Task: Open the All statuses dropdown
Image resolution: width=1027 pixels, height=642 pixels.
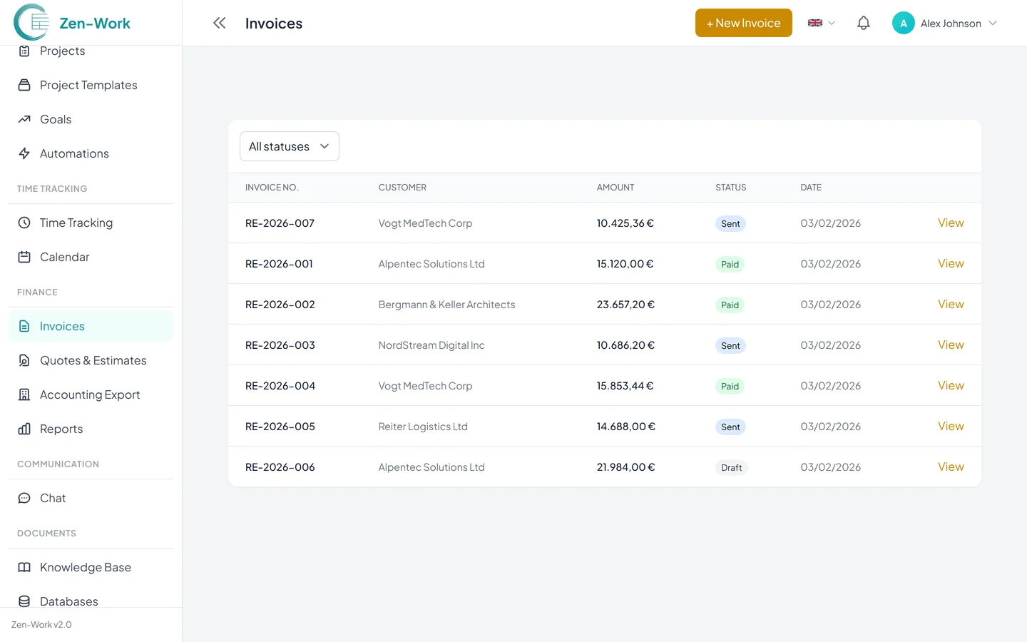Action: [x=289, y=146]
